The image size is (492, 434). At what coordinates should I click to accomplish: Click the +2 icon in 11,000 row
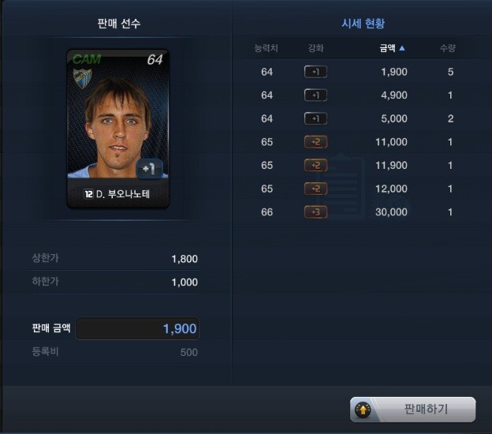coord(315,142)
